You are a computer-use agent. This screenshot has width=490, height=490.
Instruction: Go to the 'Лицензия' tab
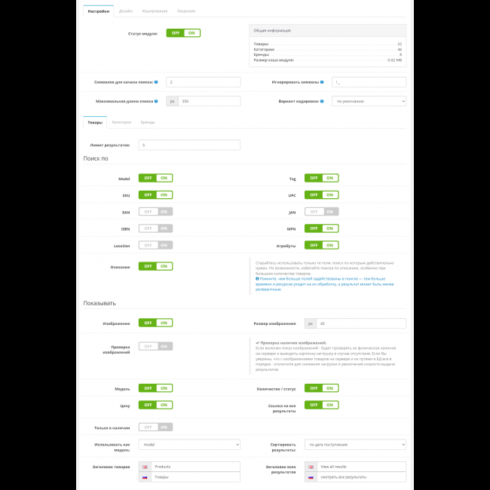click(186, 11)
